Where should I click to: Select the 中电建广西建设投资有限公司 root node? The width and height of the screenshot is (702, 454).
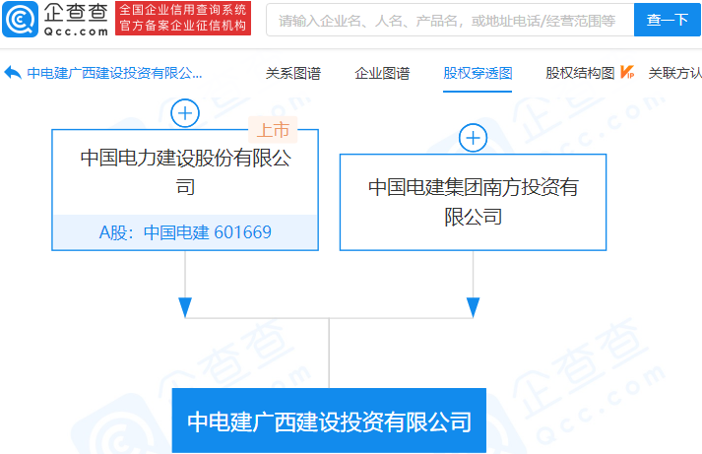[329, 421]
